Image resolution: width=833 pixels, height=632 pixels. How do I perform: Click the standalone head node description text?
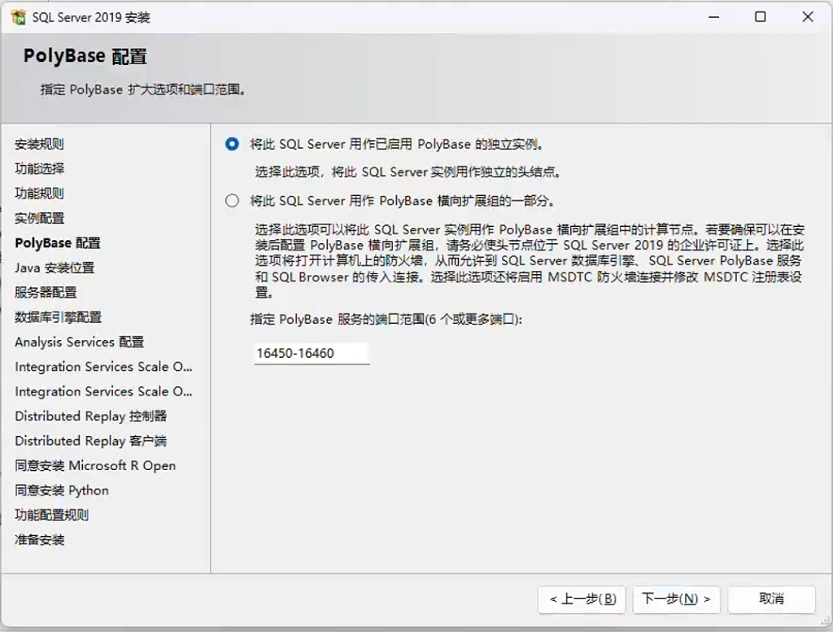[x=408, y=172]
